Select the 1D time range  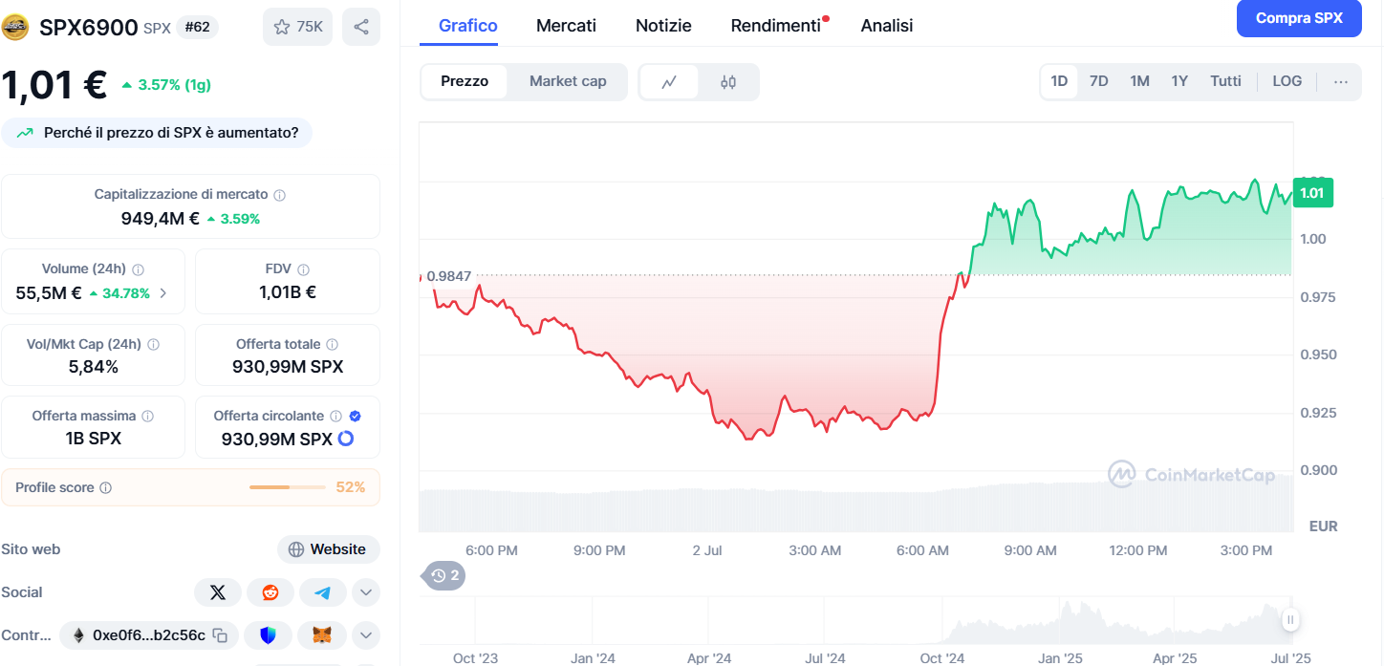click(1059, 81)
